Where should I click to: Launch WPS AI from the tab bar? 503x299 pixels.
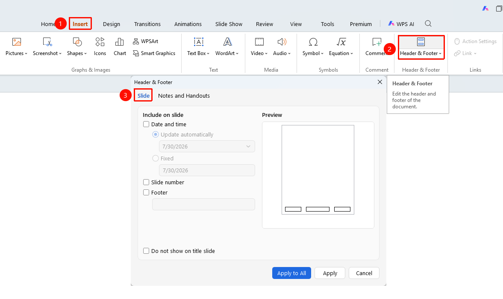[401, 24]
